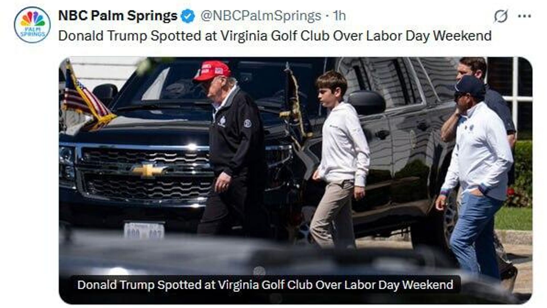
Task: Click the Grok circle-slash icon on the post
Action: 501,16
